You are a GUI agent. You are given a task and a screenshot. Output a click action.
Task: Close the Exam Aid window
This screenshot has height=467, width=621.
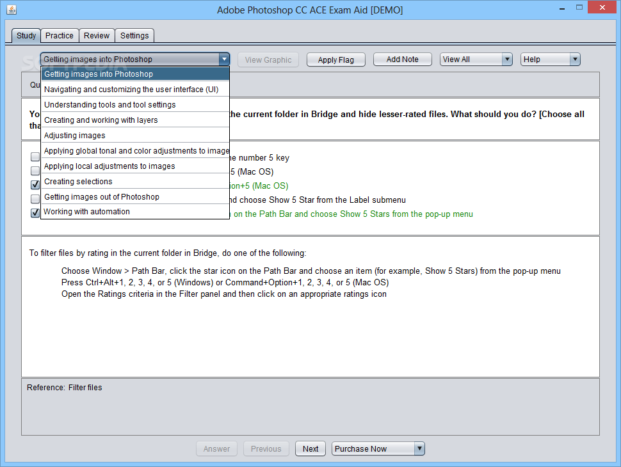pos(602,8)
